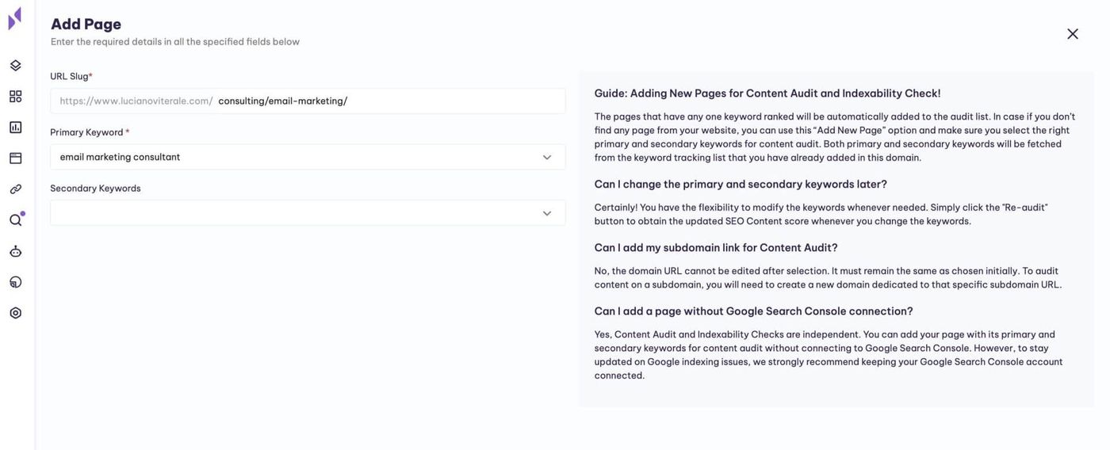Open the robot icon in sidebar
1110x450 pixels.
pyautogui.click(x=15, y=251)
